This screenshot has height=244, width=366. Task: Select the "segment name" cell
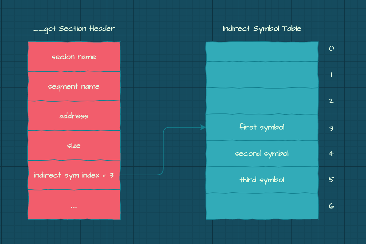pyautogui.click(x=74, y=86)
